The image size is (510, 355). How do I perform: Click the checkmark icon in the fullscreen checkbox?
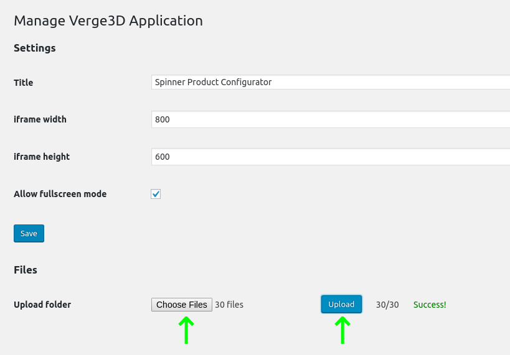156,194
